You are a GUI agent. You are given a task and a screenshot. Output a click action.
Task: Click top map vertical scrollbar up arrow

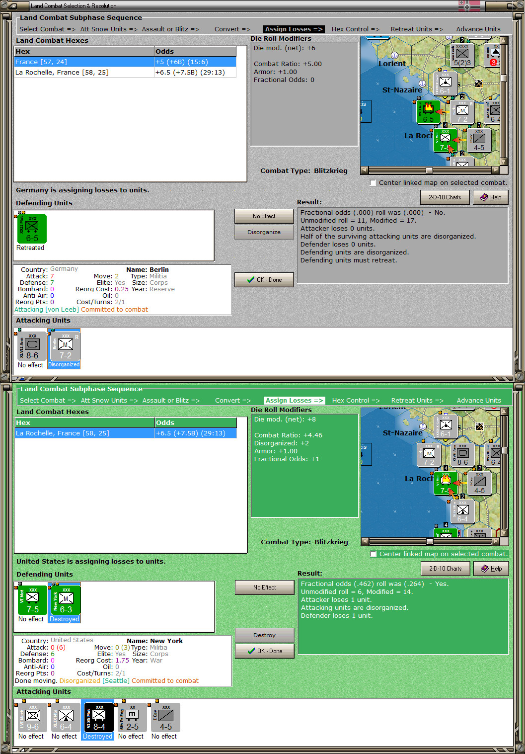(x=504, y=40)
